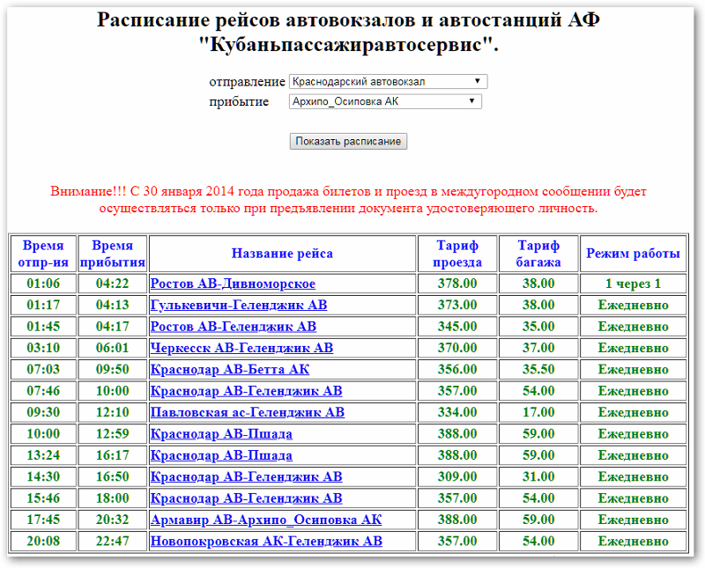This screenshot has width=705, height=568.
Task: Select arrival time 12:59
Action: click(113, 434)
